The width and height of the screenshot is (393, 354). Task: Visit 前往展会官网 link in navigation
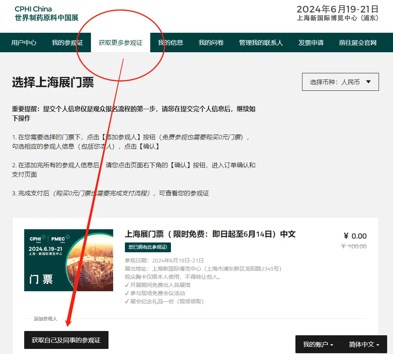tap(357, 42)
